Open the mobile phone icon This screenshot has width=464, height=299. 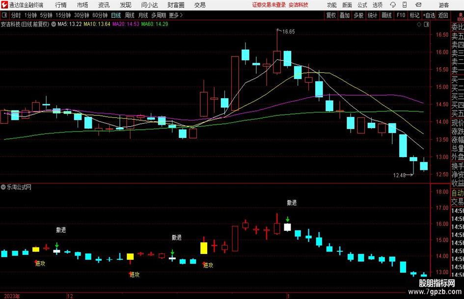405,5
